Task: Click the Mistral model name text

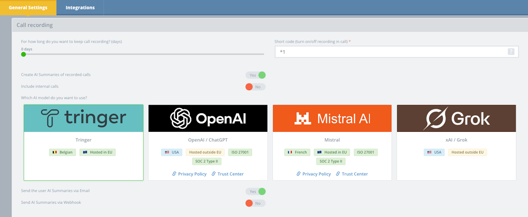Action: pos(332,140)
